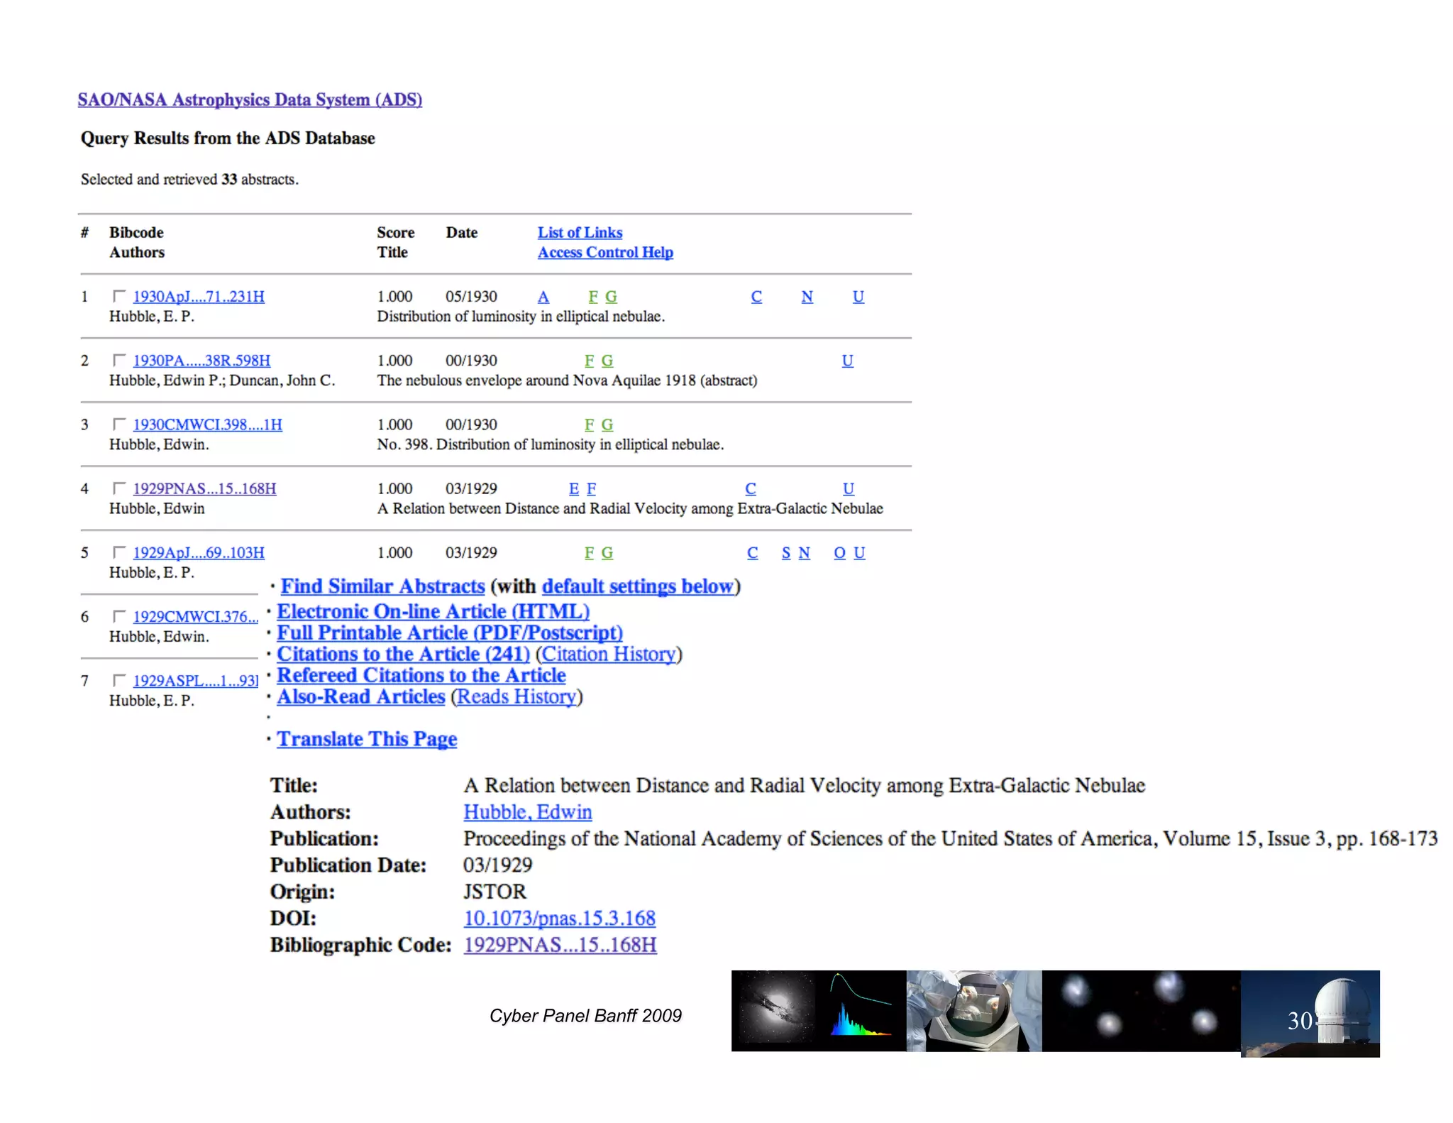Click U link in row 2
Viewport: 1453px width, 1123px height.
(x=848, y=361)
